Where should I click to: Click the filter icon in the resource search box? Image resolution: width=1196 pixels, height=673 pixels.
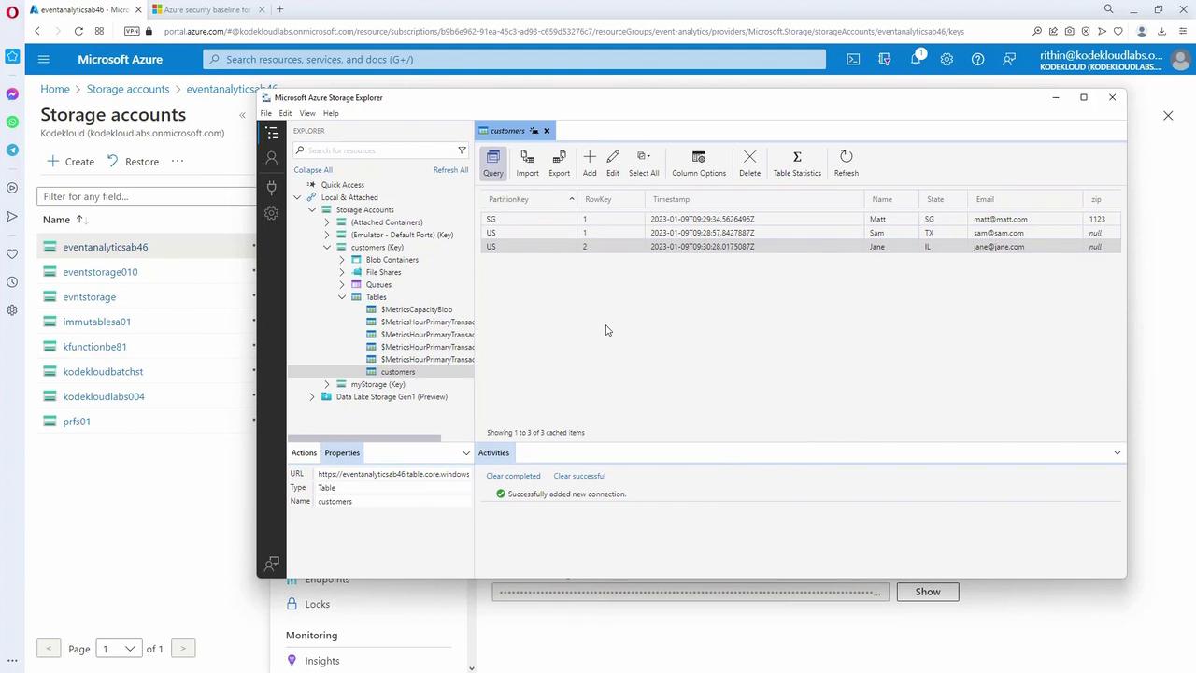point(462,150)
